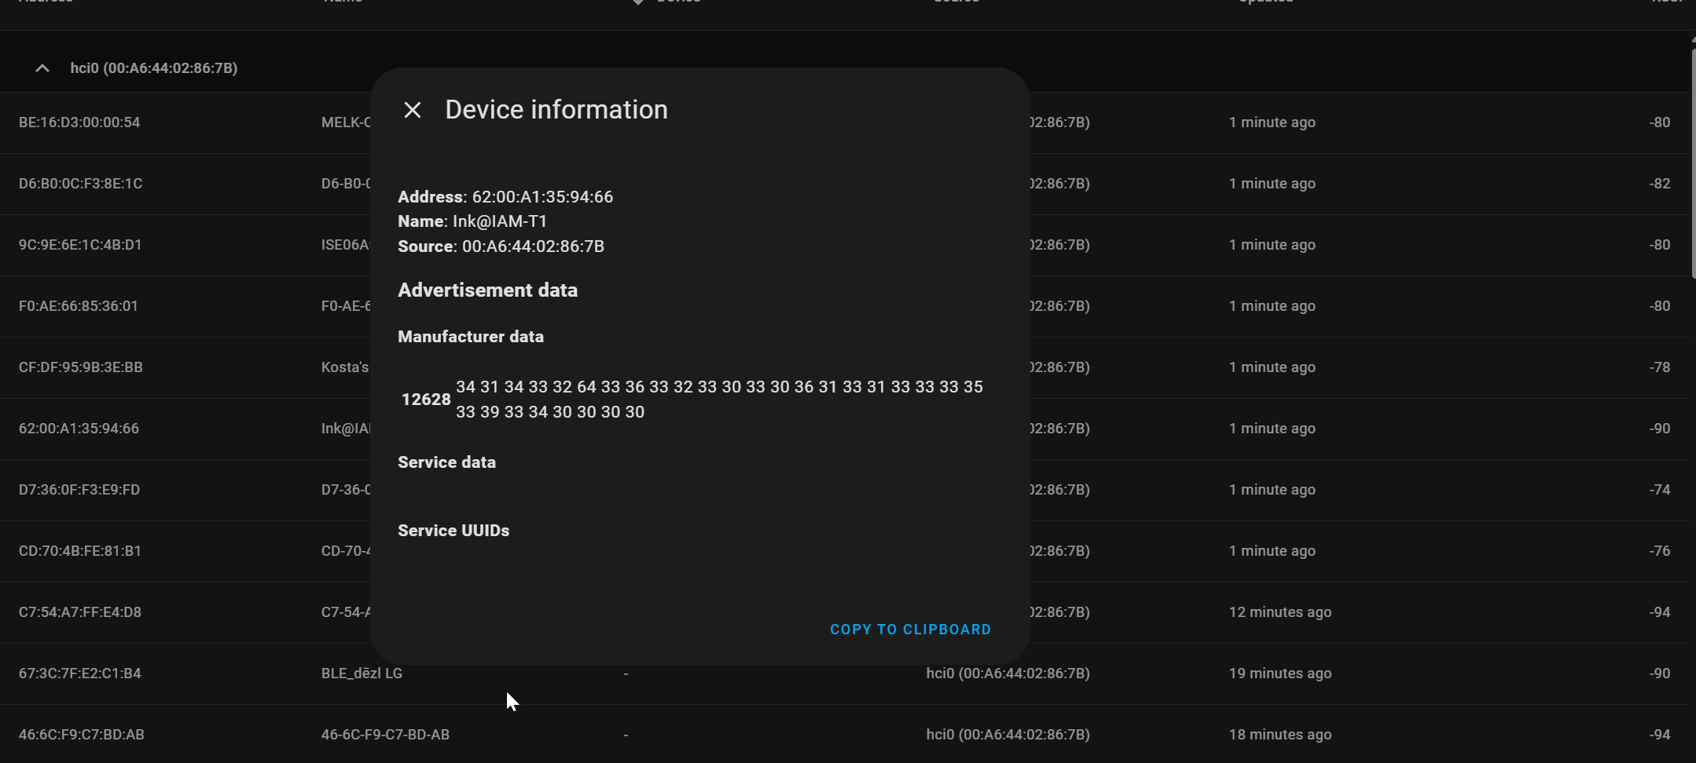
Task: Open the CF:DF:95:9B:3E:BB device row
Action: [x=81, y=367]
